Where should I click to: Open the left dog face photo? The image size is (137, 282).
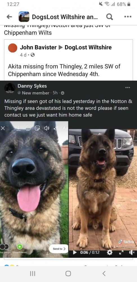[34, 190]
